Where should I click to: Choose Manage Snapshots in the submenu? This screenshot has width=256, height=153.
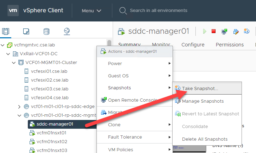click(x=202, y=101)
